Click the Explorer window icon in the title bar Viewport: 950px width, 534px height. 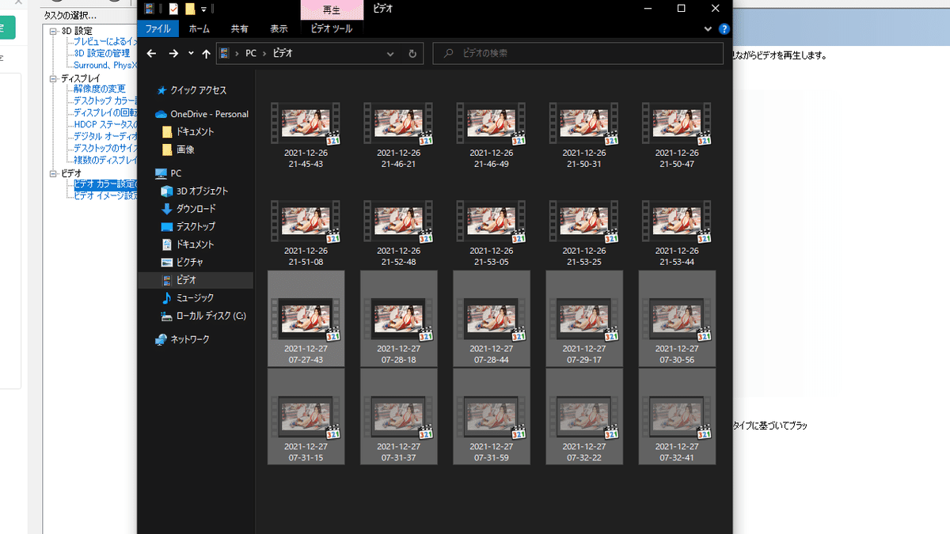click(150, 9)
